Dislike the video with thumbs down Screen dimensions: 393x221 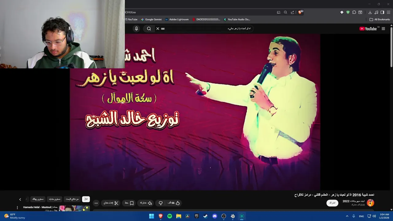(x=161, y=203)
